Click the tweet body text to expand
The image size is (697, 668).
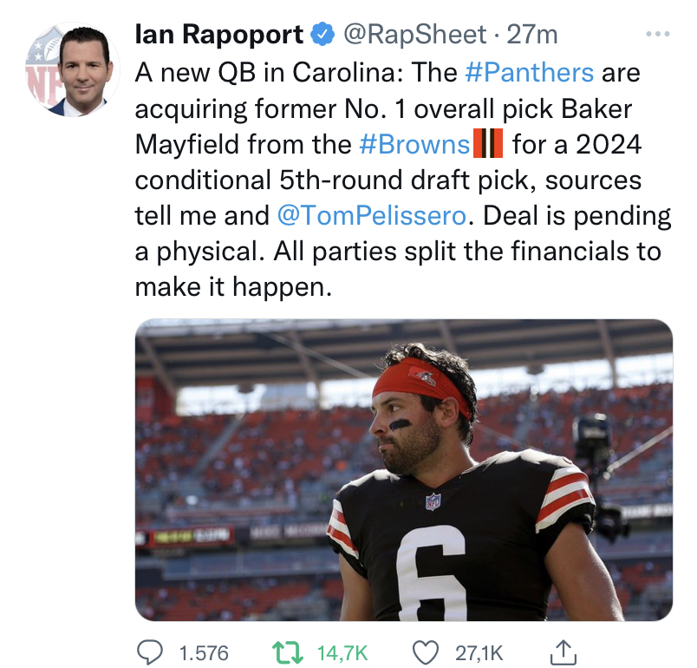point(403,180)
